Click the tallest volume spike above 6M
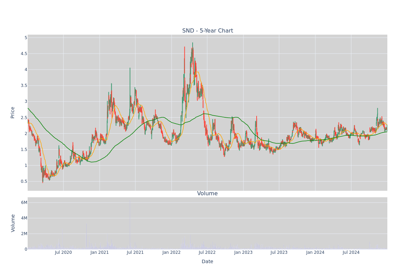This screenshot has height=277, width=415. (130, 224)
